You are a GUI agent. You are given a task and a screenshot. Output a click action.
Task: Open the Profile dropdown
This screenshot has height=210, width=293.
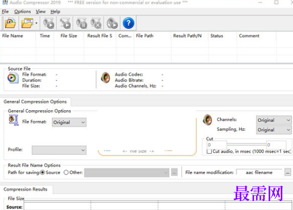click(x=59, y=150)
